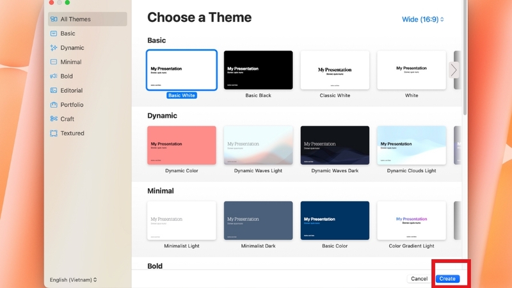The height and width of the screenshot is (288, 512).
Task: Click the 'Basic Color' caption
Action: [x=335, y=246]
